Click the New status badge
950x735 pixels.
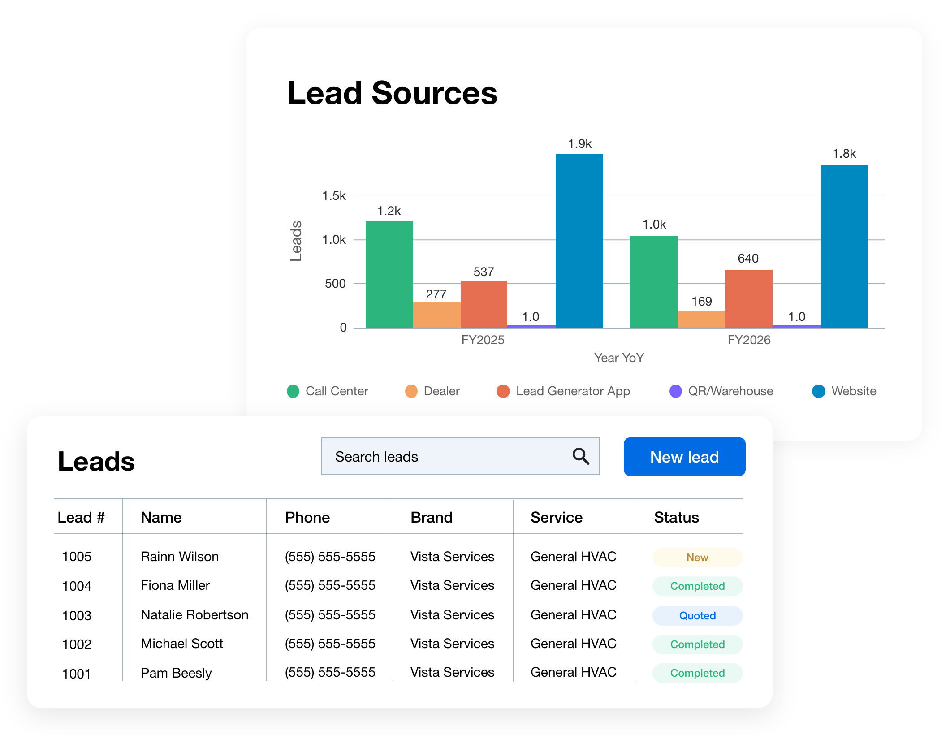(697, 558)
